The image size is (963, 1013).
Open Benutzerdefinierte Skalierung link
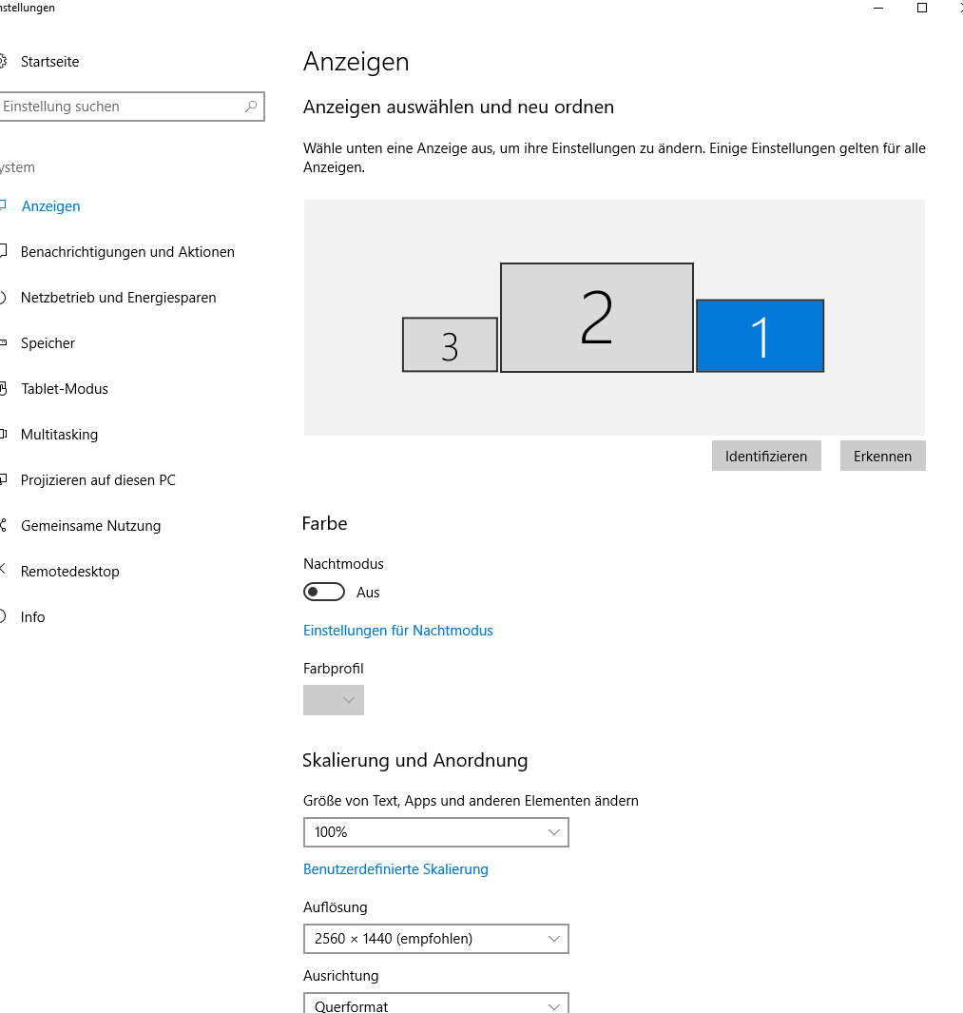point(395,869)
